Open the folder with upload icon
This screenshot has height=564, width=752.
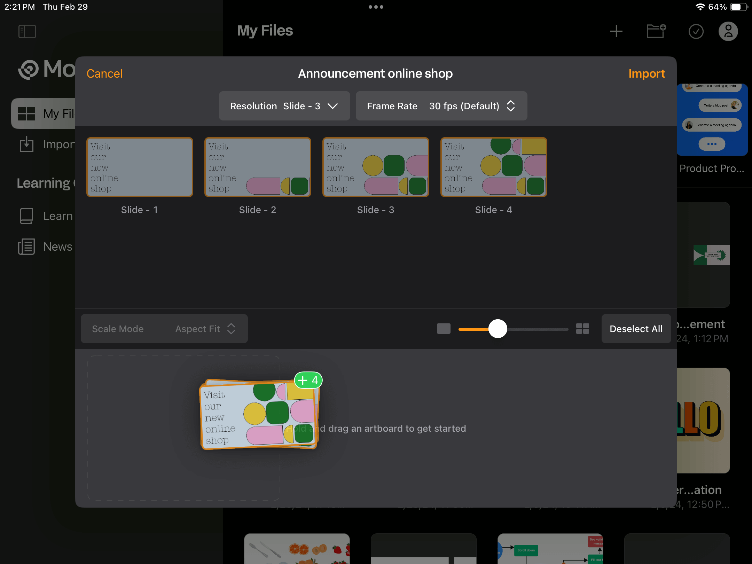(656, 30)
